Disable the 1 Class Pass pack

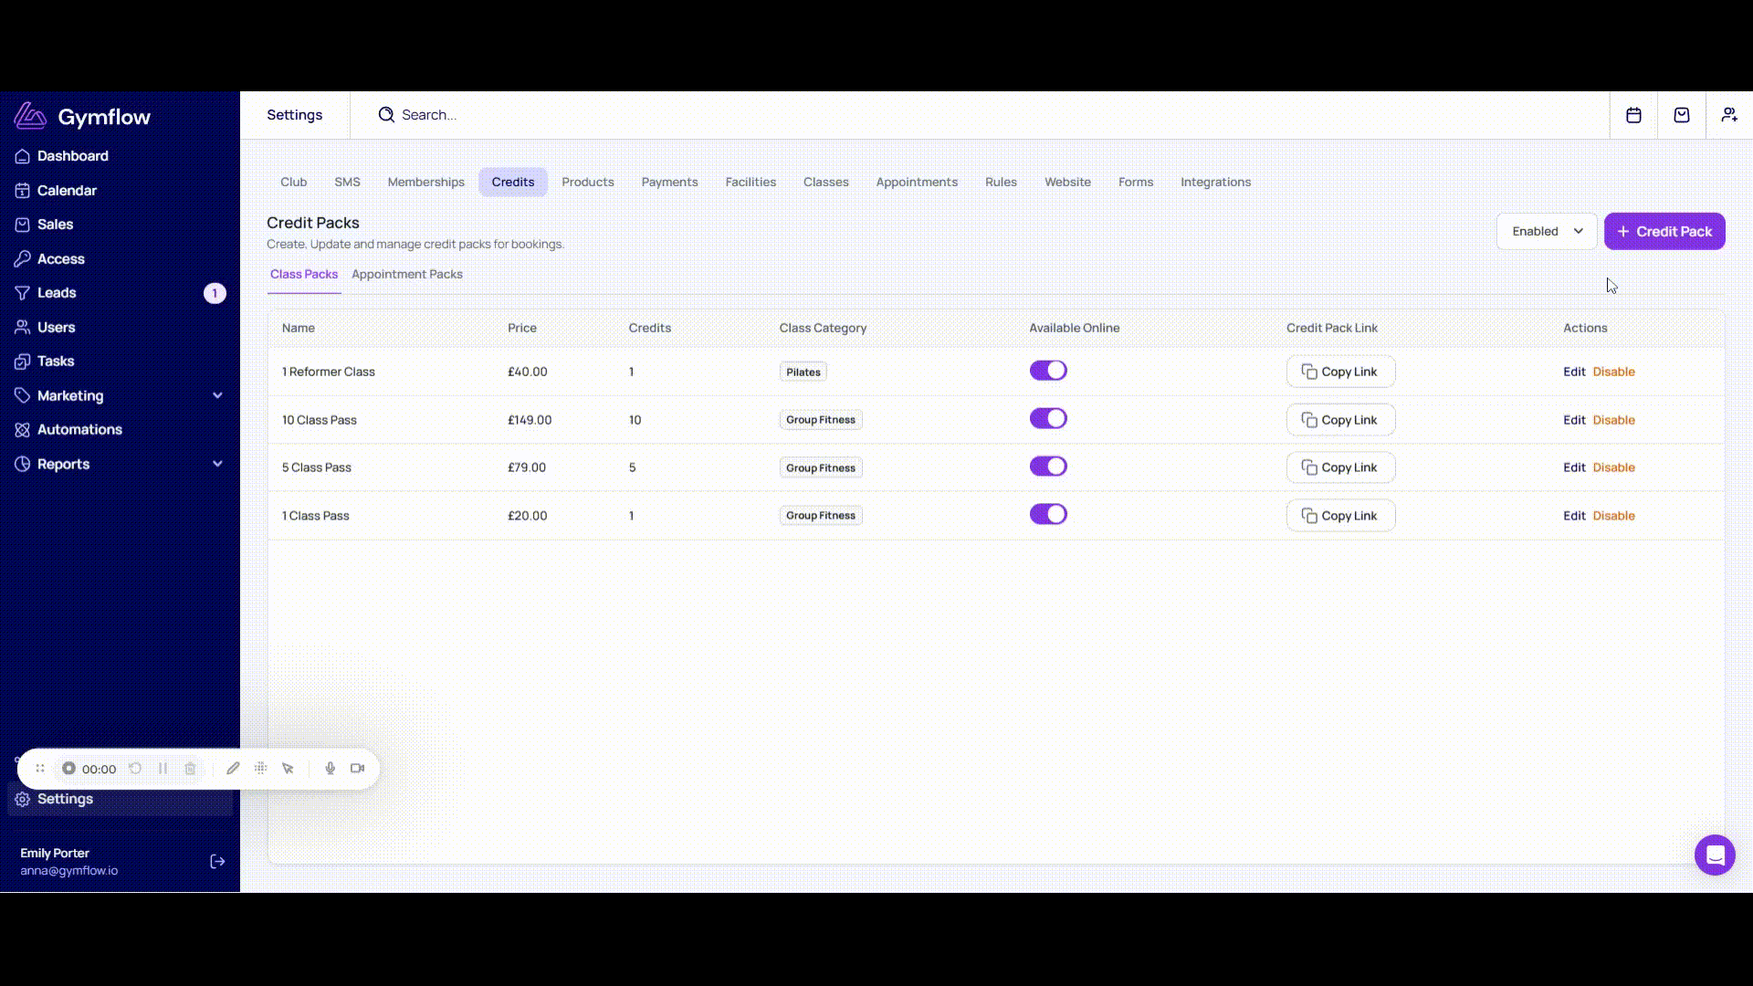pos(1613,516)
